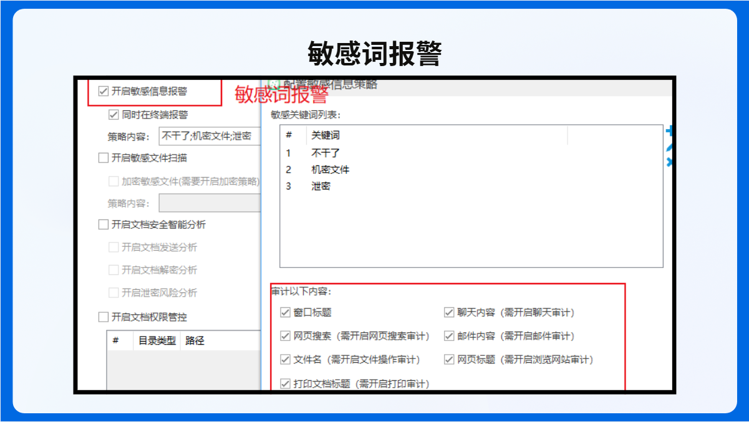Uncheck 开启敏感信息报警 checkbox
The width and height of the screenshot is (749, 422).
[x=104, y=91]
